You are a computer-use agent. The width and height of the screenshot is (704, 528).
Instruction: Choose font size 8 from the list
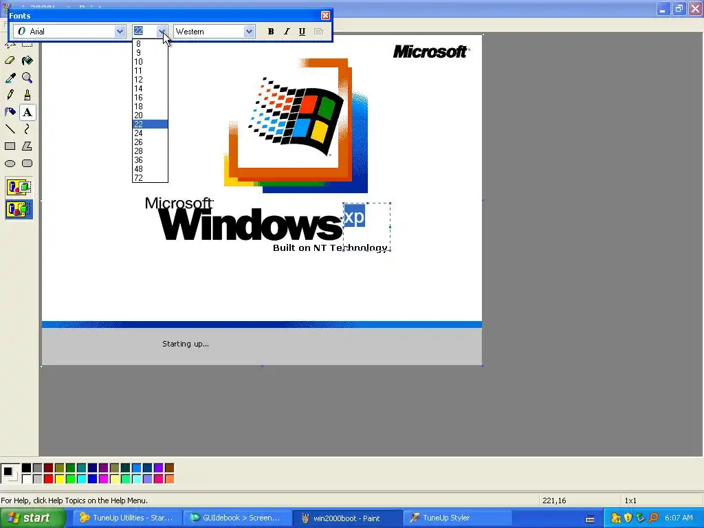[150, 44]
